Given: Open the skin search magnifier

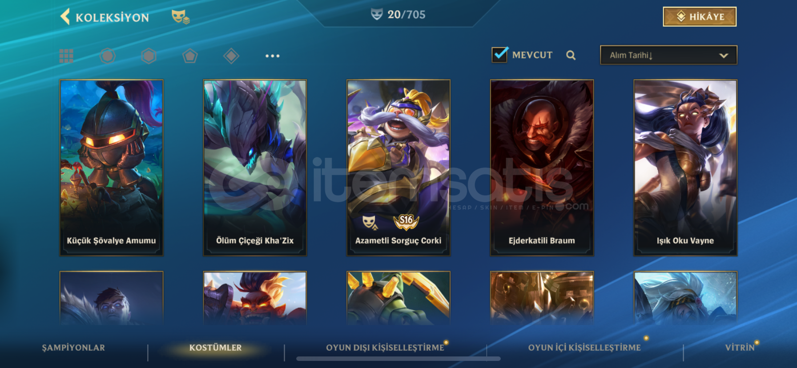Looking at the screenshot, I should [571, 55].
